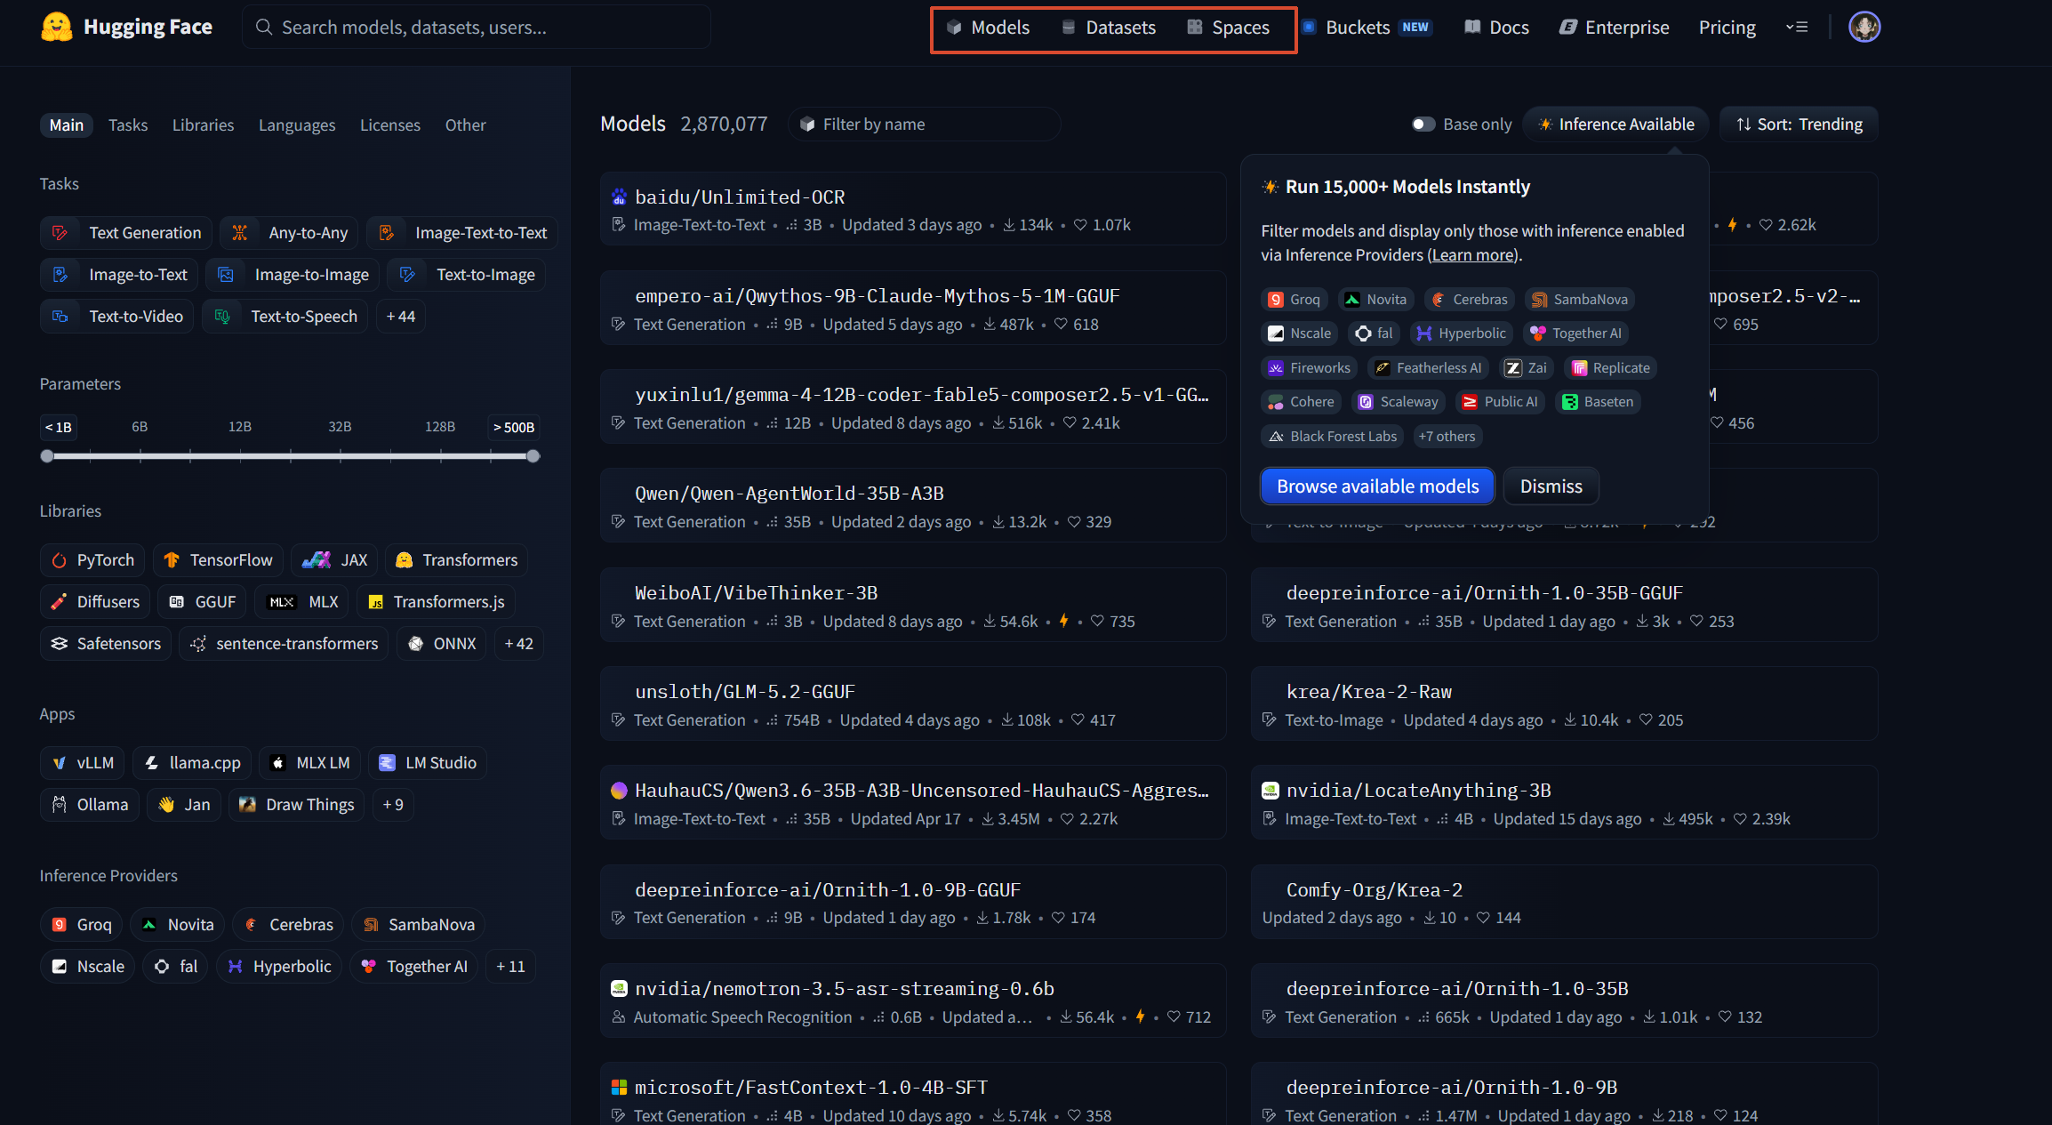This screenshot has height=1125, width=2052.
Task: Open the WeiboAI/VibeThinker-3B model
Action: [913, 606]
